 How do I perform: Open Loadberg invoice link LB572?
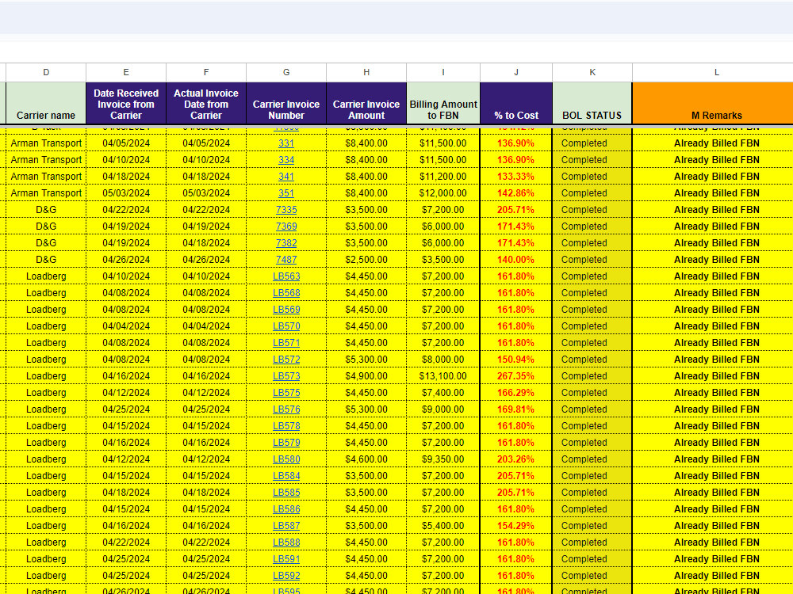coord(286,360)
